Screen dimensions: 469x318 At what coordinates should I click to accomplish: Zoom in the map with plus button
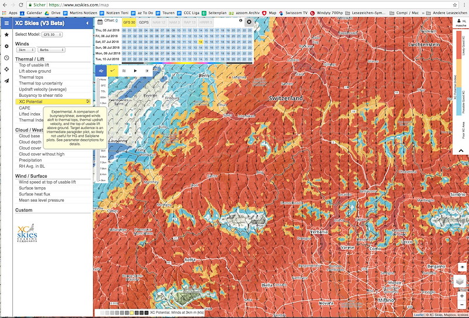[x=462, y=296]
